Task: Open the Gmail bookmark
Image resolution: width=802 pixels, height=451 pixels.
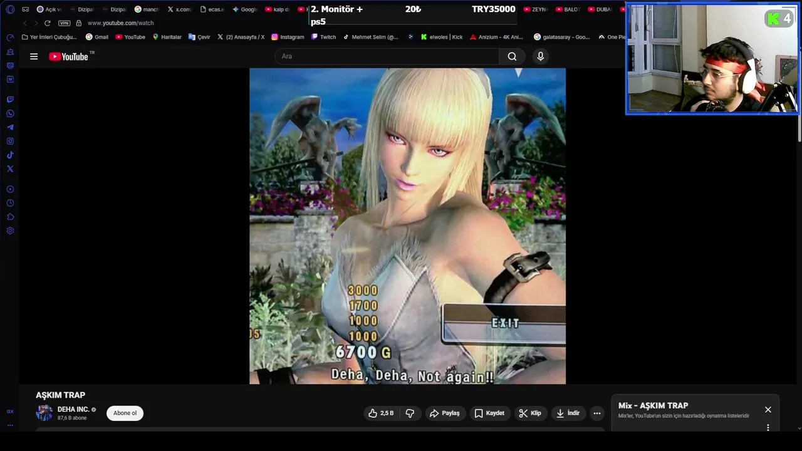Action: click(97, 37)
